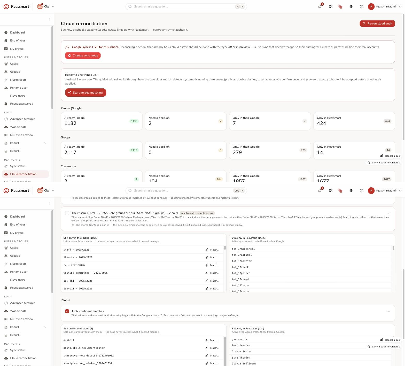The height and width of the screenshot is (366, 405).
Task: Focus the search box showing Ctrl K shortcut
Action: coord(186,190)
